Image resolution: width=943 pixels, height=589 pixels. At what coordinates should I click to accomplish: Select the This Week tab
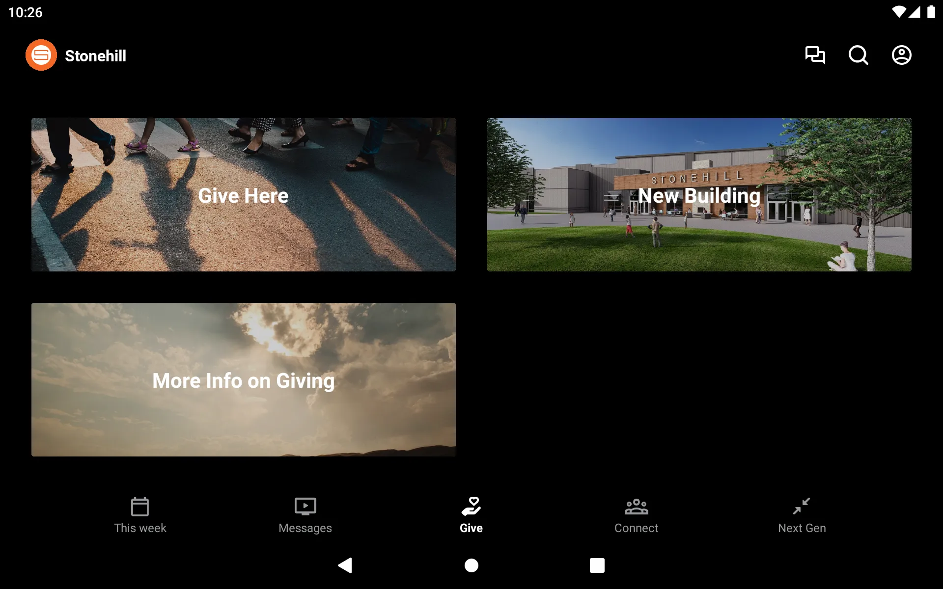(x=140, y=514)
